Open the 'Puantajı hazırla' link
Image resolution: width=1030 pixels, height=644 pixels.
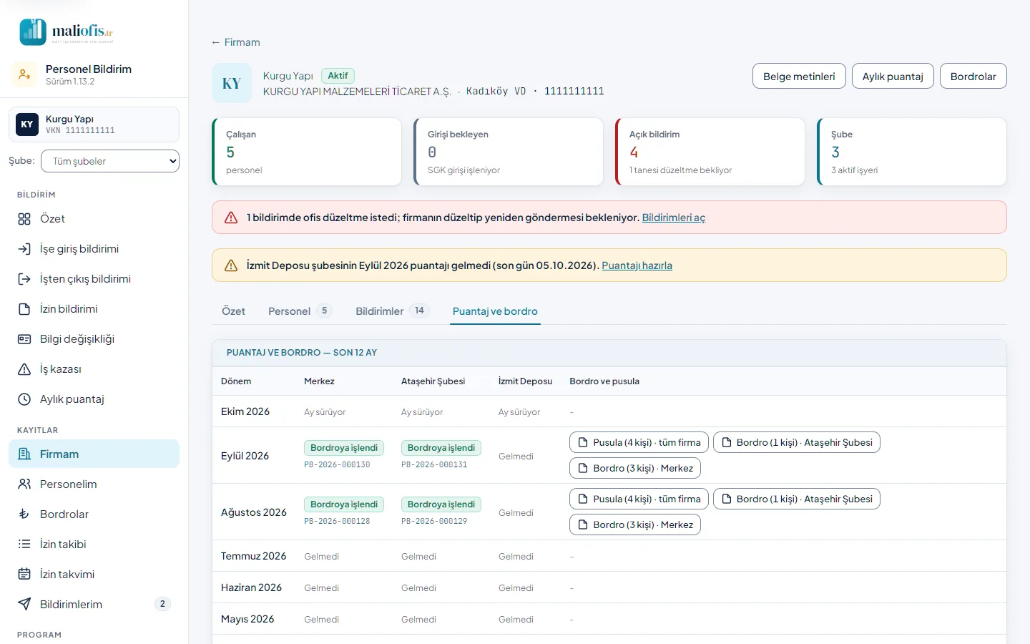(637, 265)
